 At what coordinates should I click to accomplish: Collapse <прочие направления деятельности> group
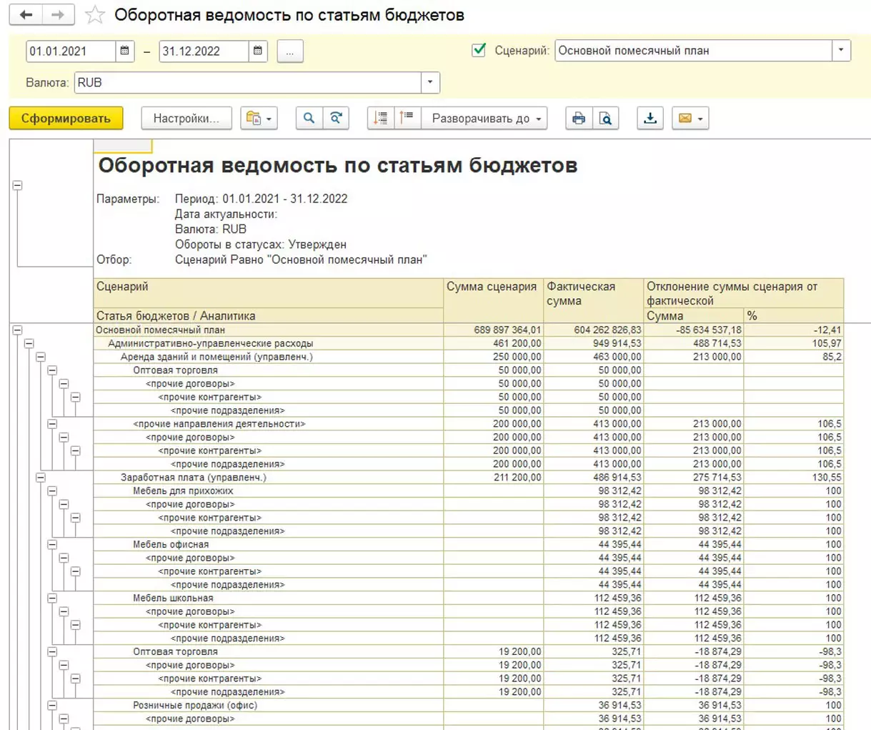pyautogui.click(x=52, y=424)
